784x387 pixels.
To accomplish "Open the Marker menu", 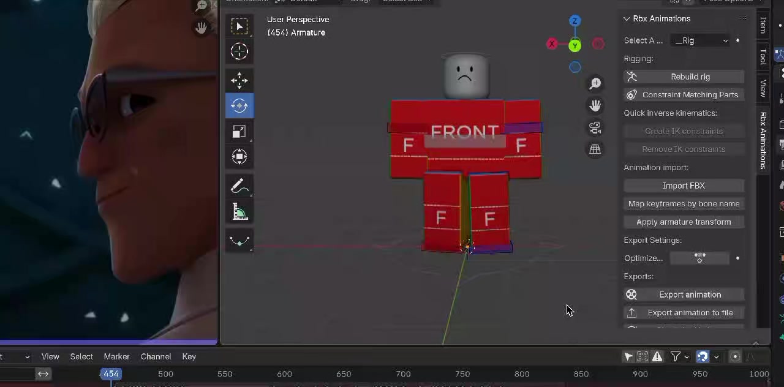I will pyautogui.click(x=116, y=356).
